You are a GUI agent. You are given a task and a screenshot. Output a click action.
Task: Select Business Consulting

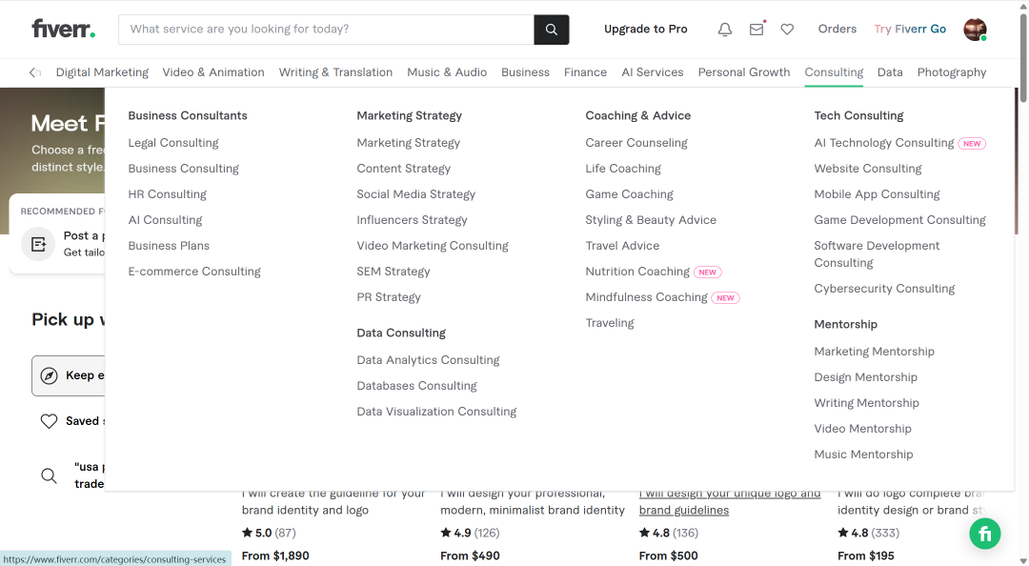(x=183, y=168)
